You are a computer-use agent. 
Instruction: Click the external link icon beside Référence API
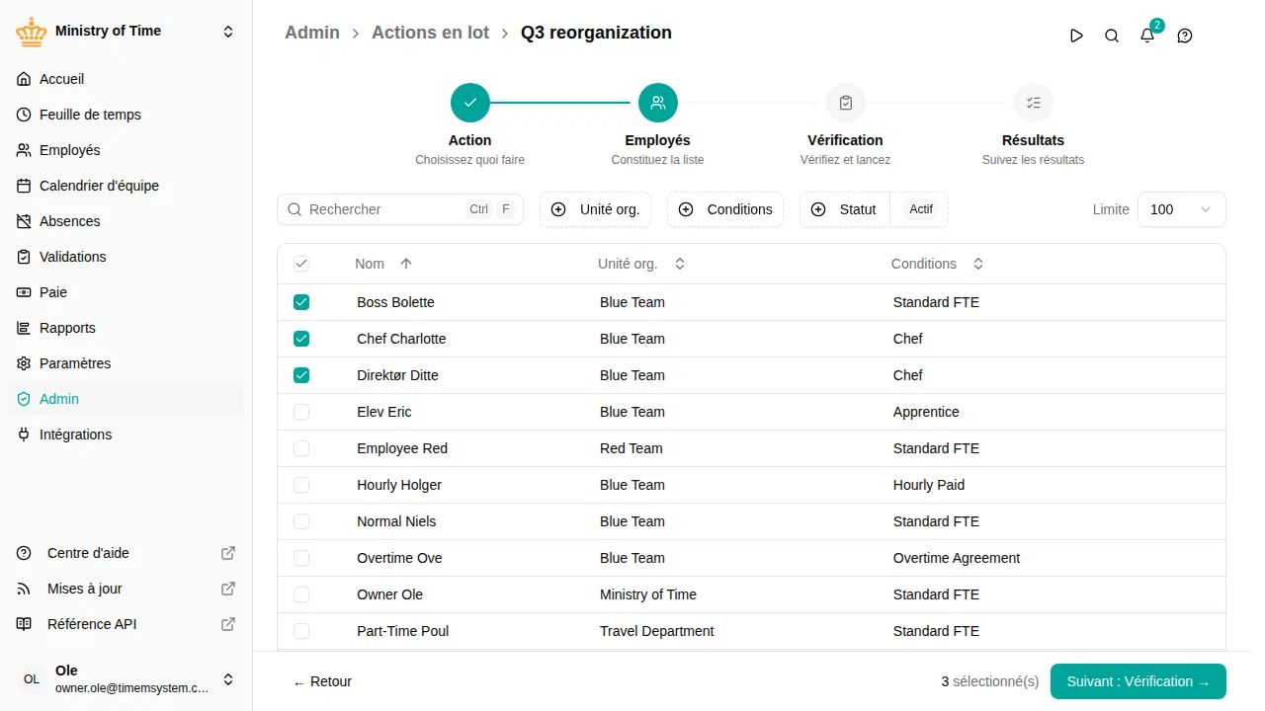click(x=228, y=624)
